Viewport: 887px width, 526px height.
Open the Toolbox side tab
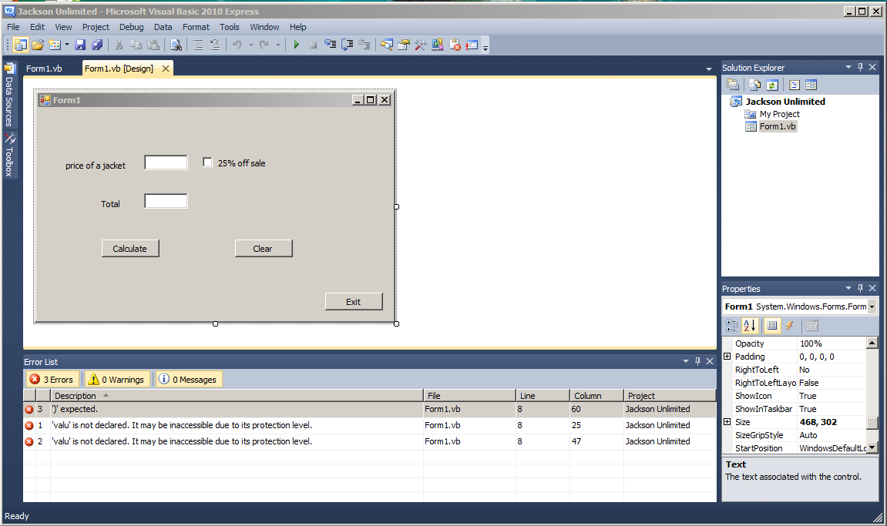tap(9, 155)
